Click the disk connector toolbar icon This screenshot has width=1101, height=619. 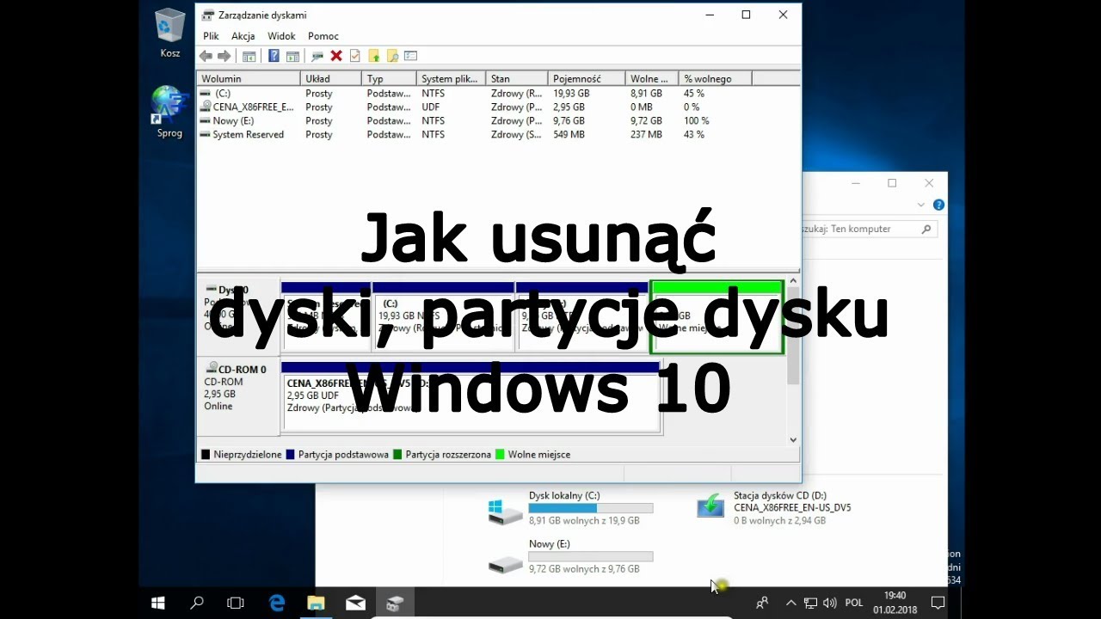coord(317,56)
